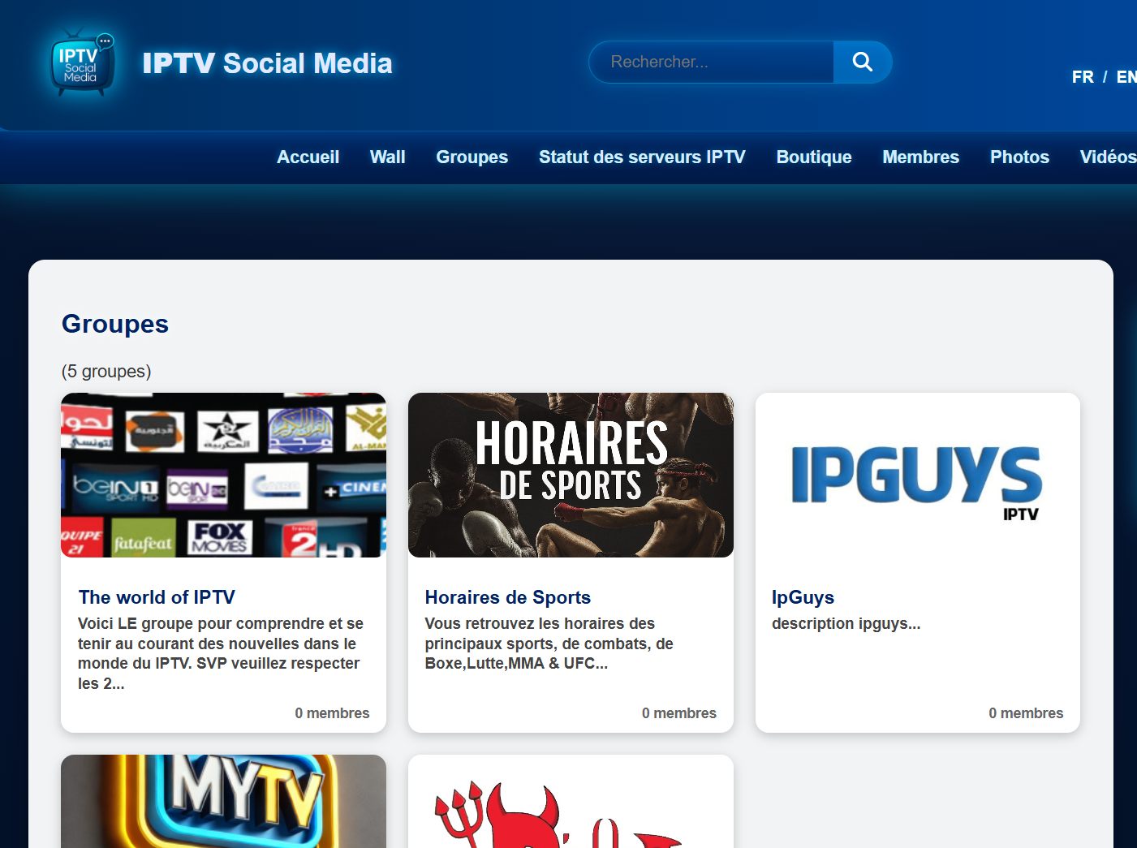Image resolution: width=1137 pixels, height=848 pixels.
Task: Open the group The world of IPTV
Action: [x=156, y=597]
